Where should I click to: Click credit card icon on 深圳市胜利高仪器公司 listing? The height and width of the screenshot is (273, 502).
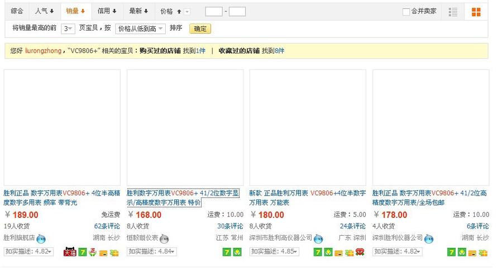339,253
